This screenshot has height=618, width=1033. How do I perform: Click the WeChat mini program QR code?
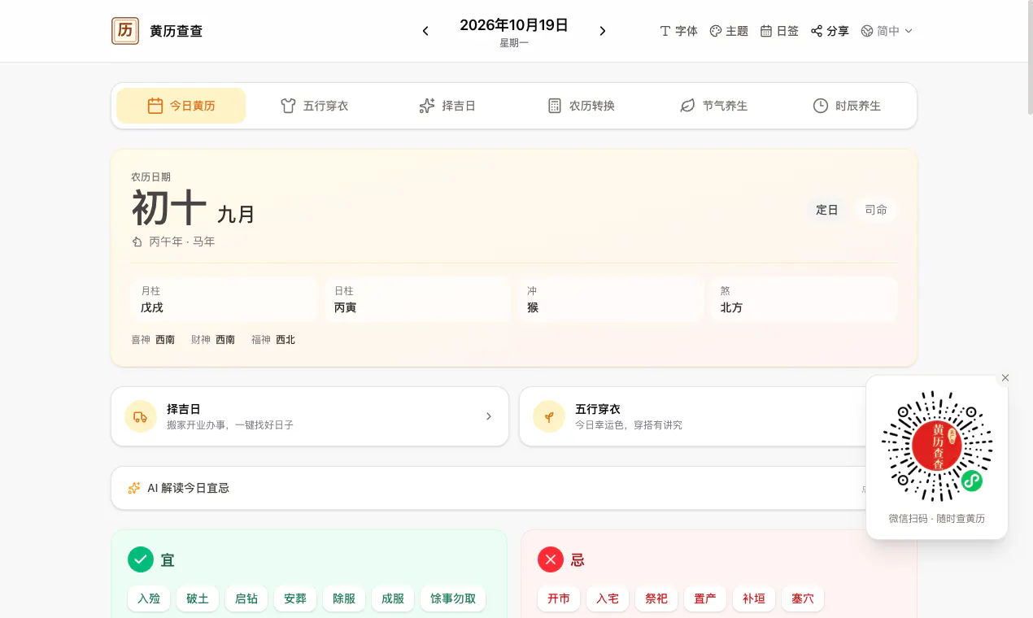[x=937, y=446]
